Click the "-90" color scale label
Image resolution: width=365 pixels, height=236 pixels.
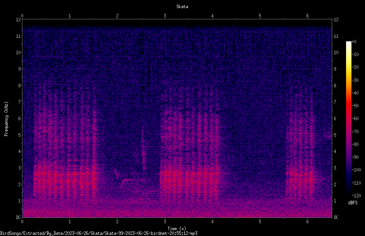pyautogui.click(x=355, y=157)
